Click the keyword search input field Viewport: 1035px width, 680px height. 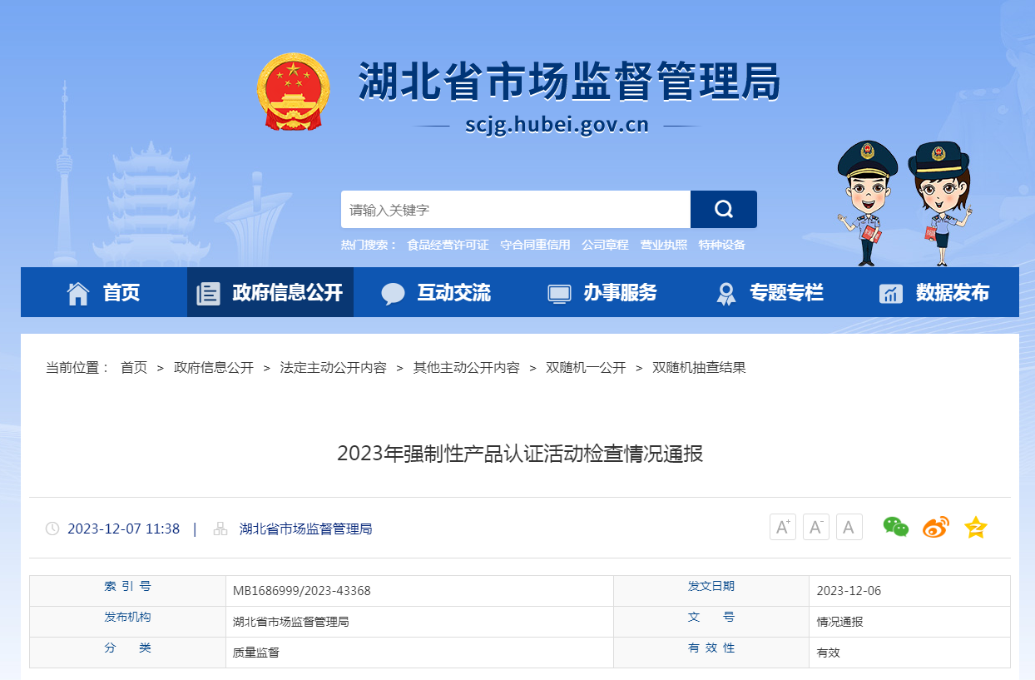(516, 210)
